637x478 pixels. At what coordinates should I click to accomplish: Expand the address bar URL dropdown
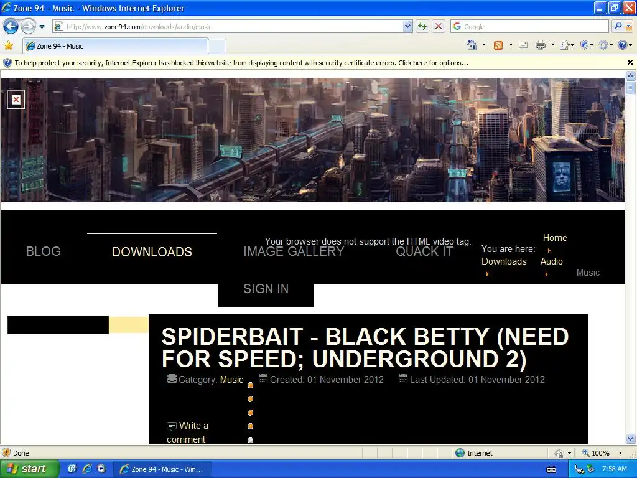pyautogui.click(x=408, y=27)
